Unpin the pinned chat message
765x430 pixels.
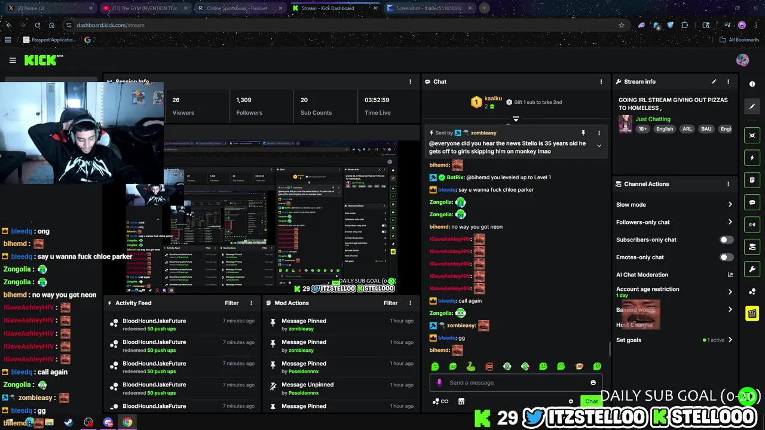[x=583, y=133]
